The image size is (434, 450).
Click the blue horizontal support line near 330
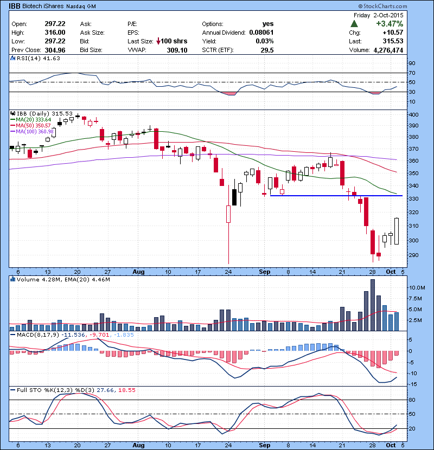(336, 196)
